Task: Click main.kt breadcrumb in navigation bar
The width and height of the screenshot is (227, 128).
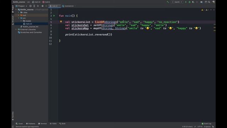Action: click(x=36, y=2)
